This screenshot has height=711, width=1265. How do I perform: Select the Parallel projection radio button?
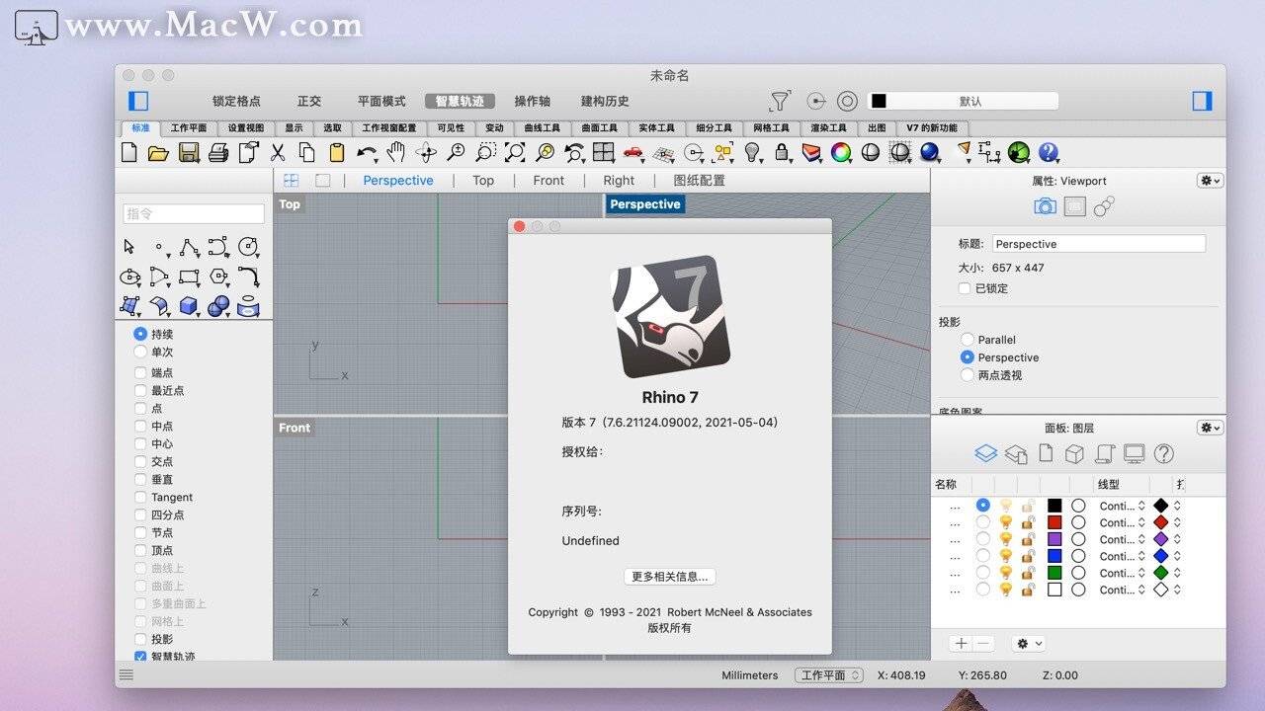click(968, 340)
